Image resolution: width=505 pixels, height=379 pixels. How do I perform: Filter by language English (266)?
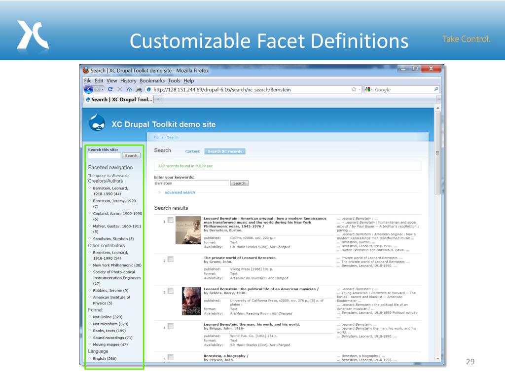[x=105, y=358]
